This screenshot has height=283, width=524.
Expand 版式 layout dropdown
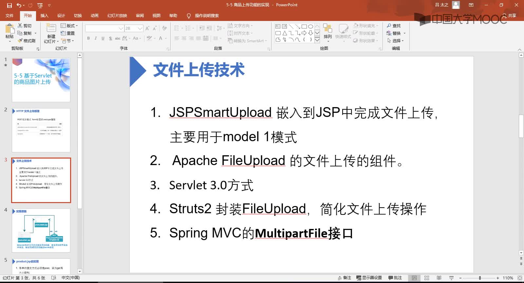[69, 26]
